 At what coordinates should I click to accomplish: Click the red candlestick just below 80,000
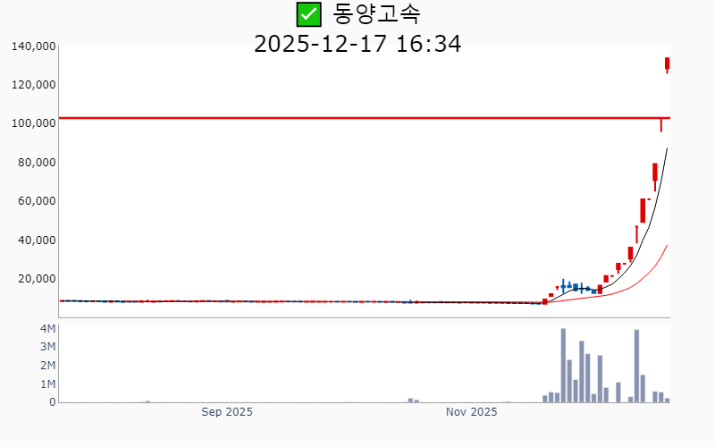tap(655, 172)
